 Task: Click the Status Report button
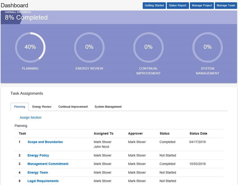coord(178,6)
